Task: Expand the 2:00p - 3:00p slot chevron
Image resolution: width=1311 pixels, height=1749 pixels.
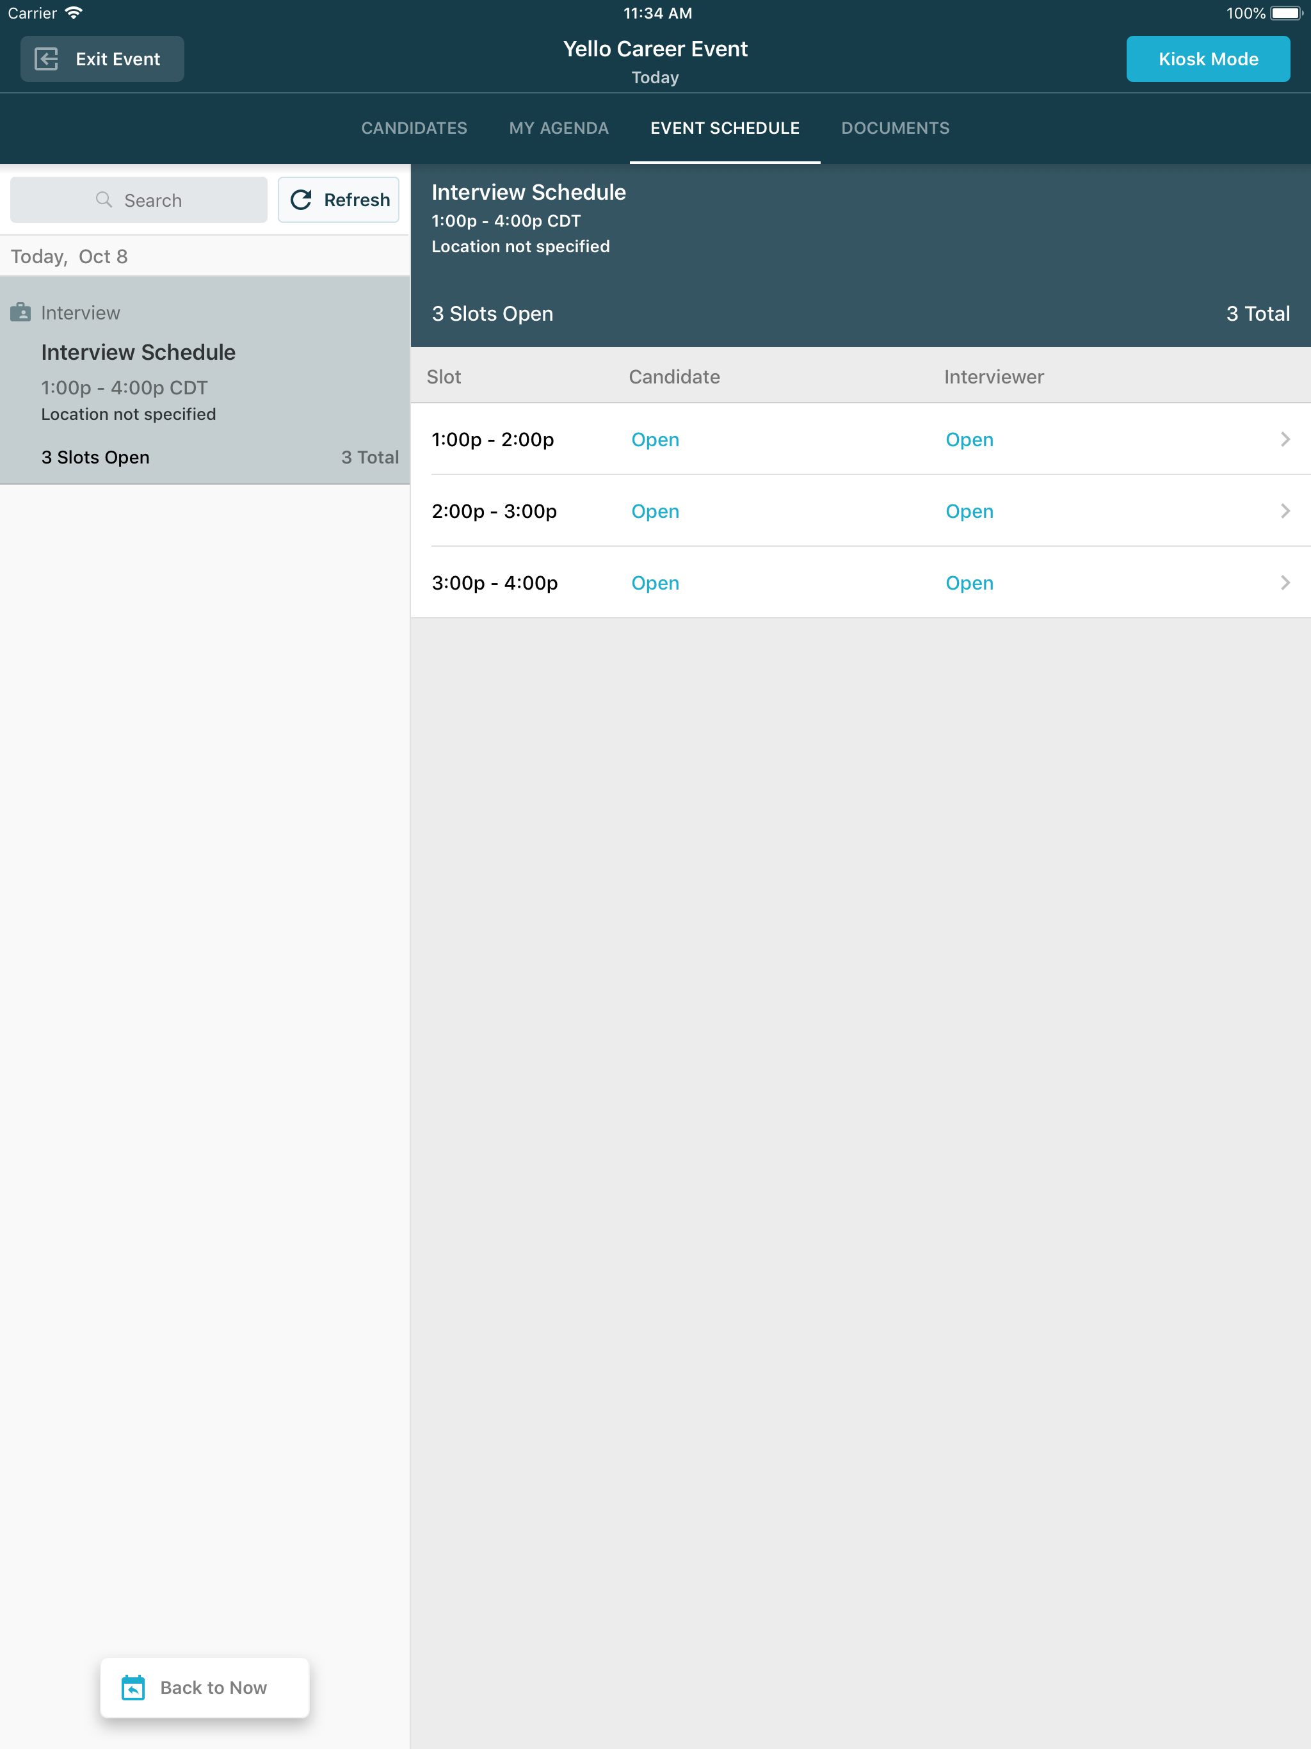Action: (x=1285, y=511)
